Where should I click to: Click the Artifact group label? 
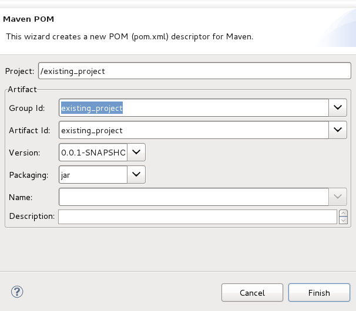(x=22, y=89)
